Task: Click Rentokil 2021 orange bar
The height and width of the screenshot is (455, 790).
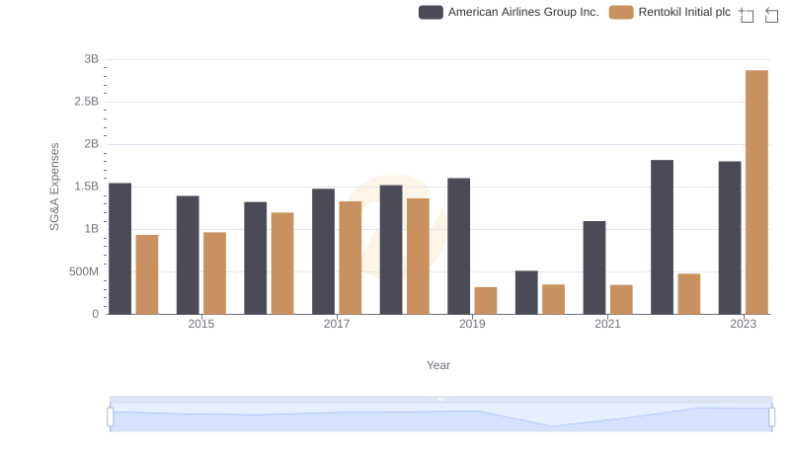Action: (x=621, y=299)
